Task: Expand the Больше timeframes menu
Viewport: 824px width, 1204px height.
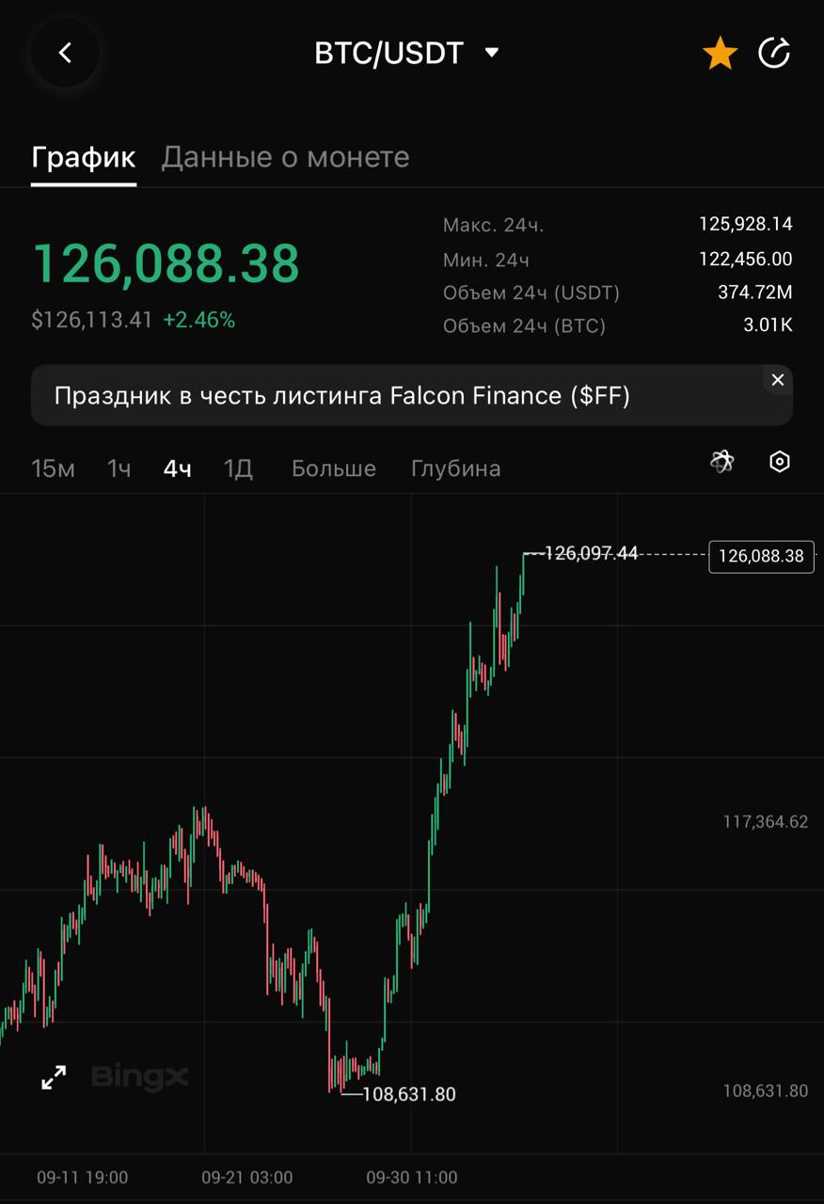Action: pyautogui.click(x=333, y=468)
